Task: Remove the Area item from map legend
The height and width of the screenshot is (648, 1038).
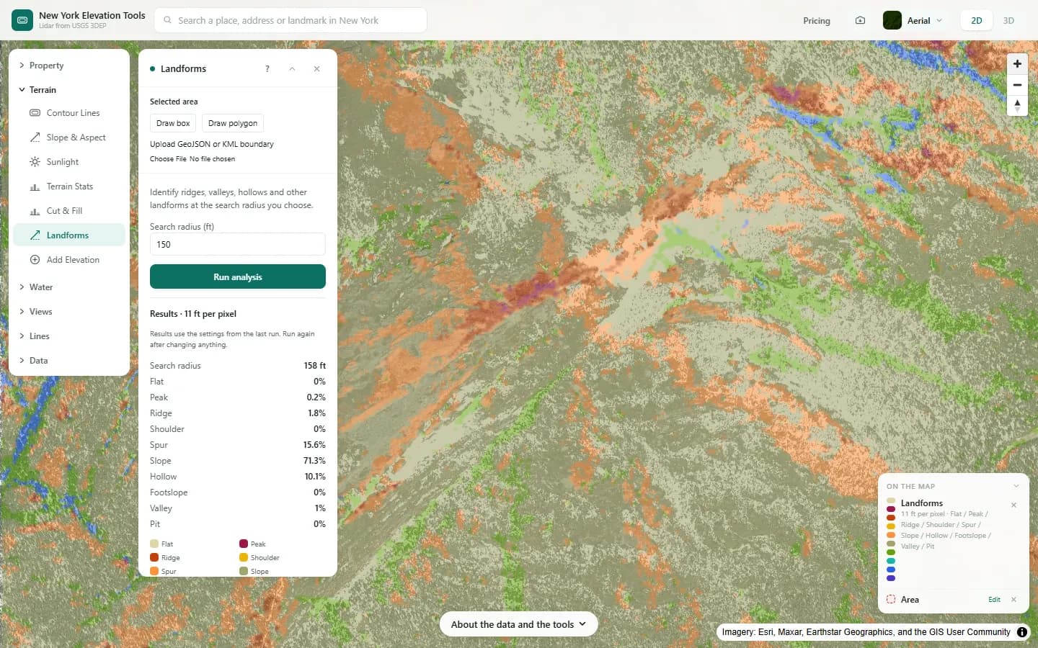Action: (1013, 599)
